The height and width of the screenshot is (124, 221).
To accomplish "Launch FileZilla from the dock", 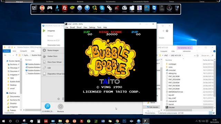I will point(65,8).
